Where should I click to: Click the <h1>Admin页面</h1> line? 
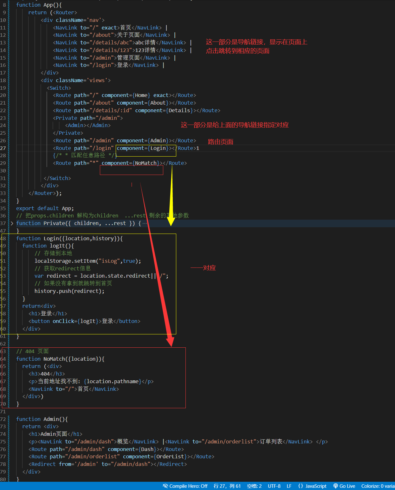tap(55, 434)
